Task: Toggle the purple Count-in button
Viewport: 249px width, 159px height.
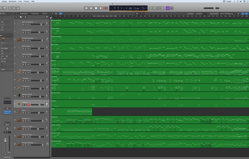Action: 167,8
